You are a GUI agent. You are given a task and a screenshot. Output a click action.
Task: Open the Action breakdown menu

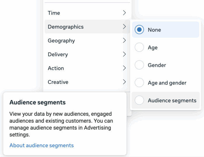87,68
